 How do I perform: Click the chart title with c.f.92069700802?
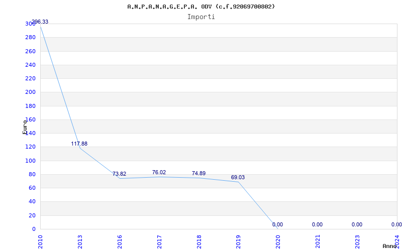pos(201,7)
